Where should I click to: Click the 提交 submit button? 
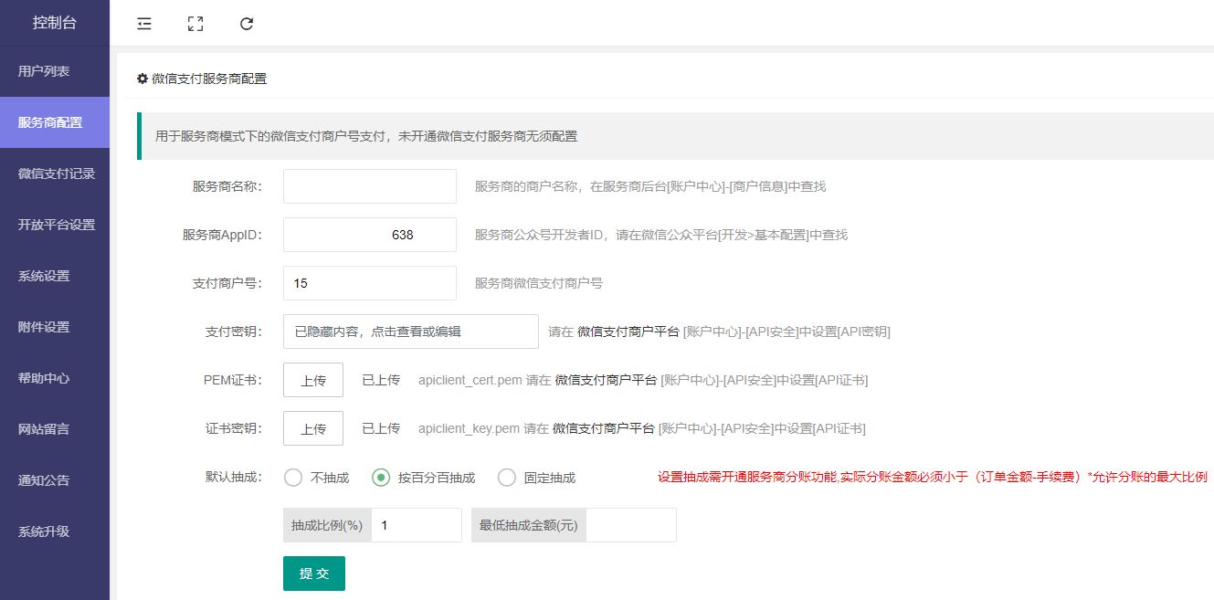click(314, 574)
